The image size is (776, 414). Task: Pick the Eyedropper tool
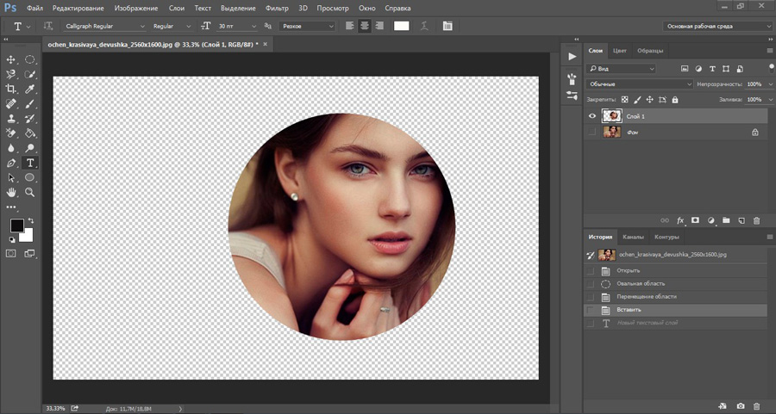[x=30, y=89]
